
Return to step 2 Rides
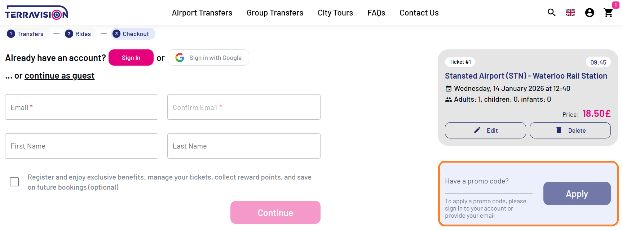(78, 34)
